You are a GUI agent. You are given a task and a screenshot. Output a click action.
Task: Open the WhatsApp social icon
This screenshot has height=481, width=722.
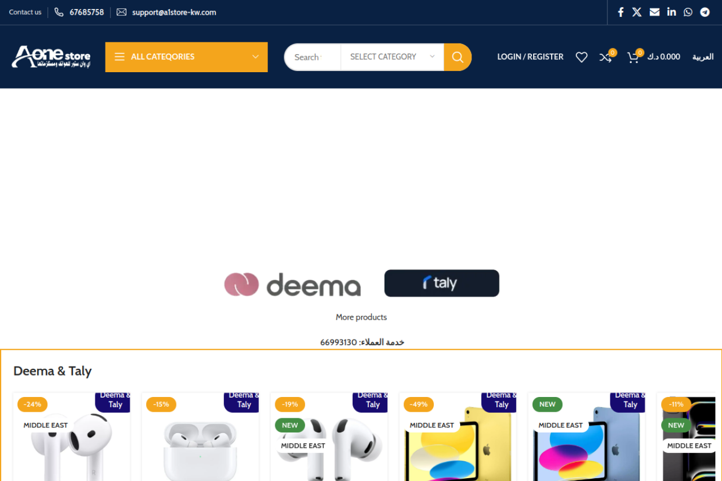(688, 12)
